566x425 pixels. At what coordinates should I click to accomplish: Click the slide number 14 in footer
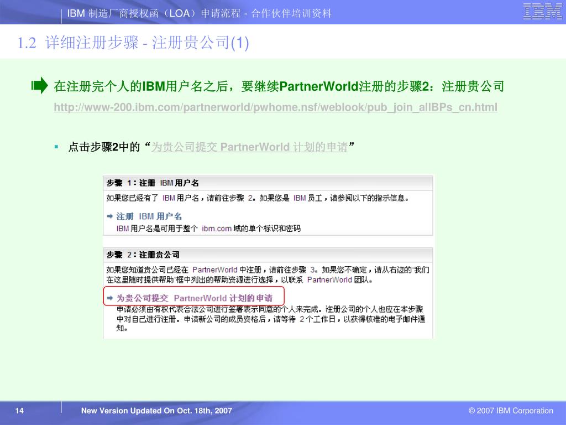pyautogui.click(x=20, y=411)
